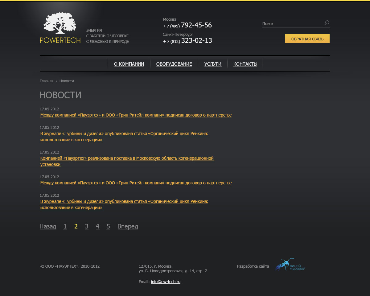Click the Powertech tree logo
370x296 pixels.
click(60, 27)
